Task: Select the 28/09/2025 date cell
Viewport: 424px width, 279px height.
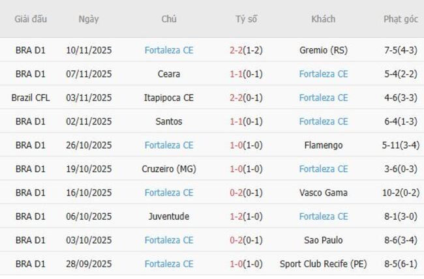Action: point(89,264)
